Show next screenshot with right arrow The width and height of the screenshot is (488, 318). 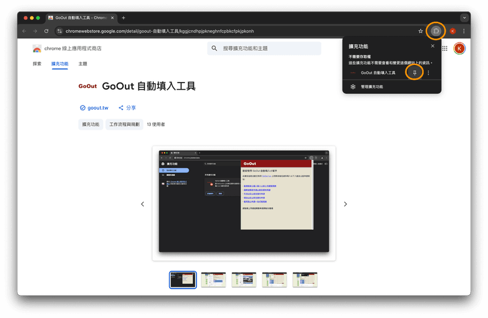[x=345, y=204]
